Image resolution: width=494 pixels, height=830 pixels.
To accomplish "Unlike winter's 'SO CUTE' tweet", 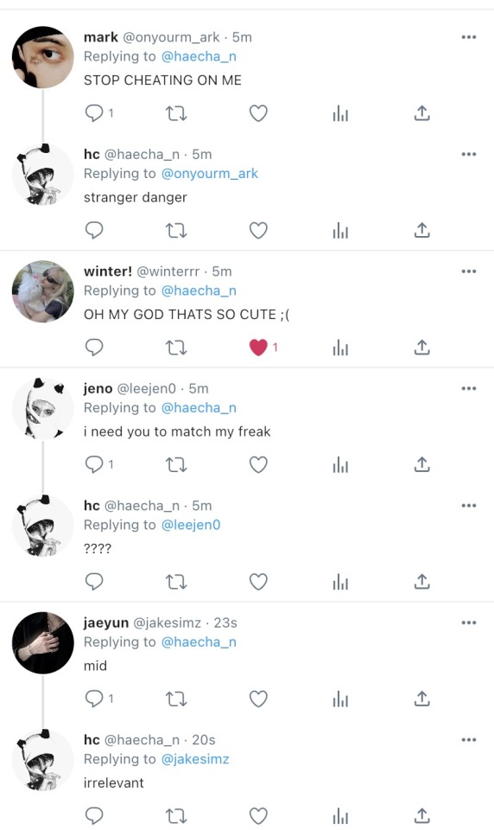I will [x=258, y=348].
